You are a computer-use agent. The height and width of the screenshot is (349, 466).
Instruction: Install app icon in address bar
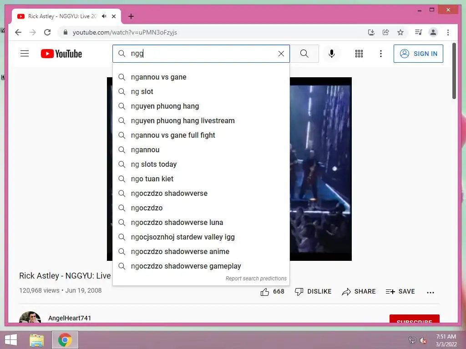click(x=371, y=32)
